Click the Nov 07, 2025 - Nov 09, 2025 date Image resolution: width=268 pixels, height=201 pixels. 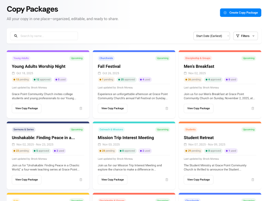click(x=207, y=144)
